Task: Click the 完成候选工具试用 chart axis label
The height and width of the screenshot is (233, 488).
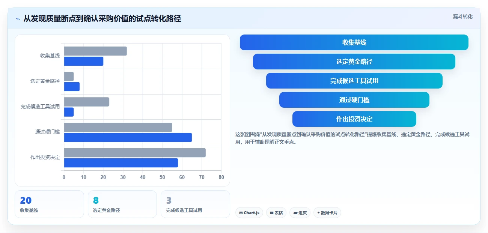Action: point(40,107)
